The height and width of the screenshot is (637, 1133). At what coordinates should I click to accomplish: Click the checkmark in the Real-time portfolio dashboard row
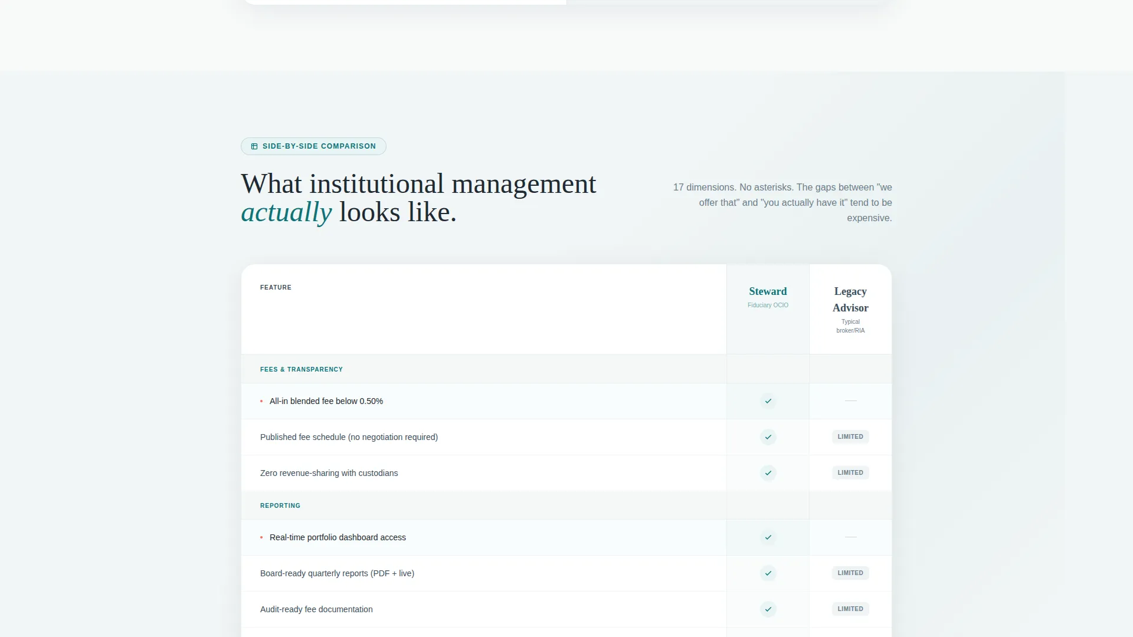click(x=768, y=537)
